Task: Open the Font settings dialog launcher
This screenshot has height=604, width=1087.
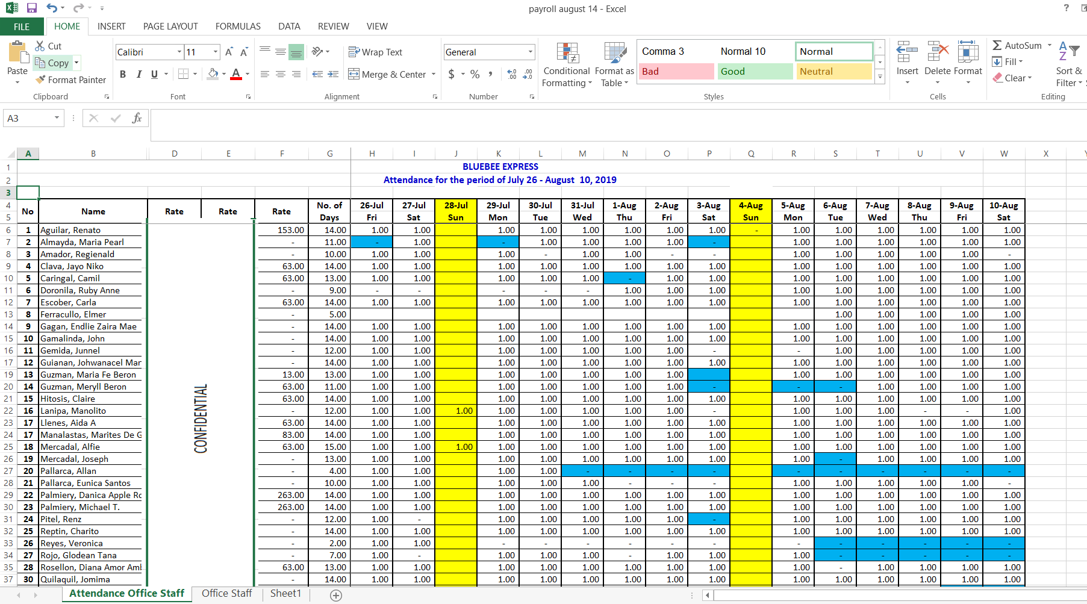Action: pos(248,96)
